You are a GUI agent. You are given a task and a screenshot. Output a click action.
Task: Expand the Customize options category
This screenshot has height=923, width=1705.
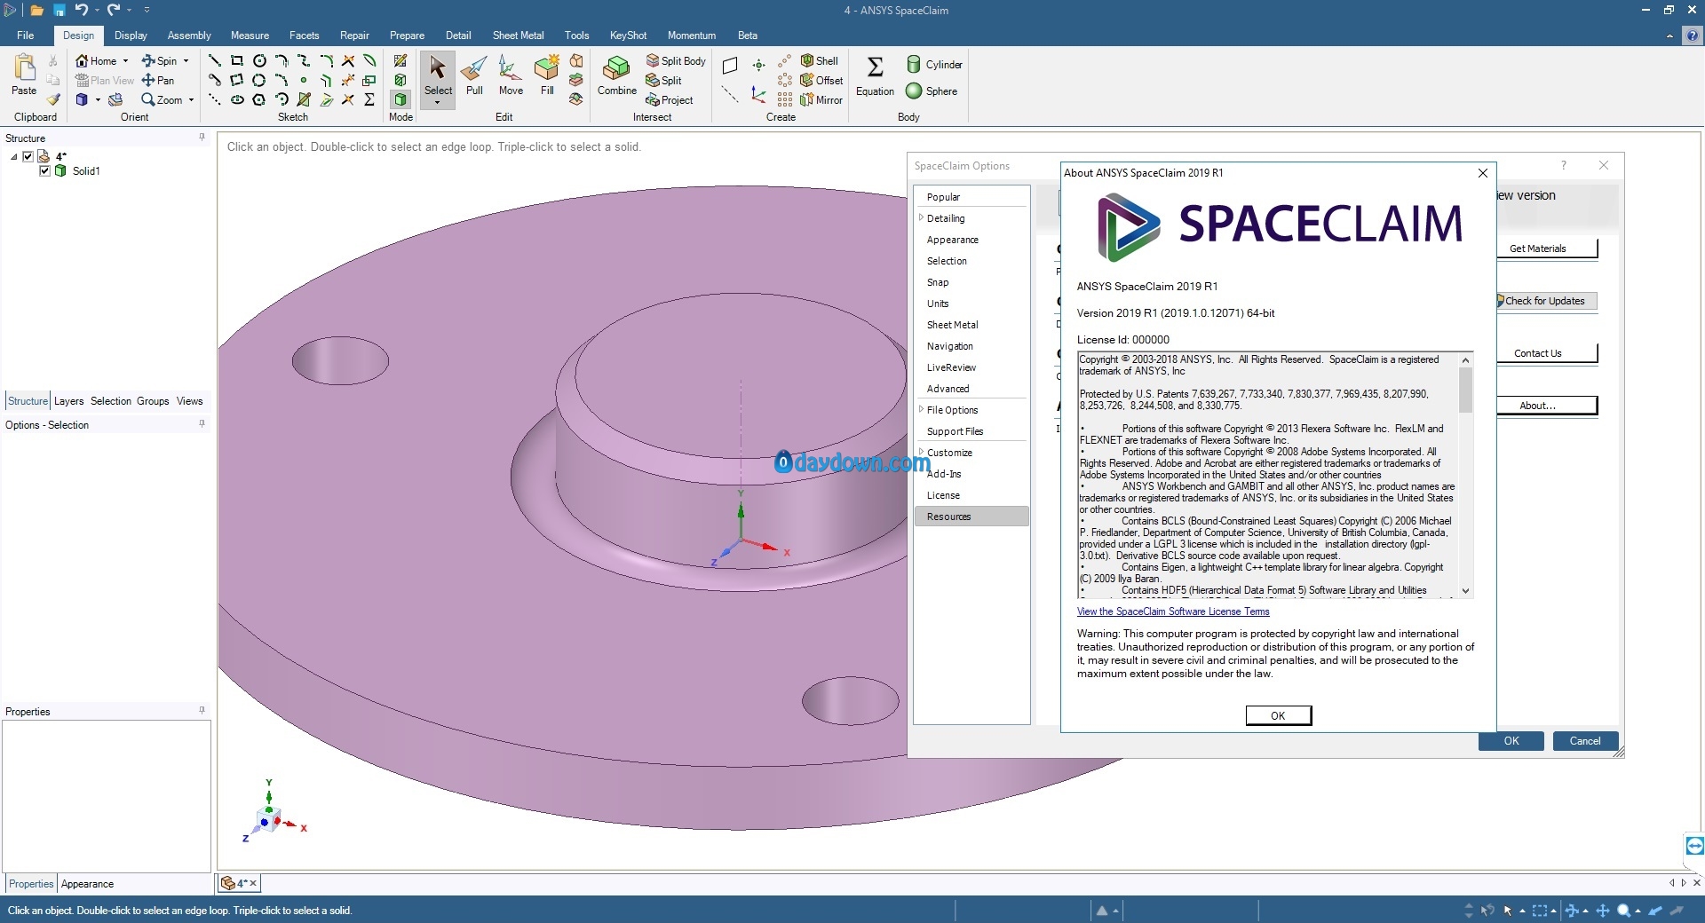click(921, 452)
